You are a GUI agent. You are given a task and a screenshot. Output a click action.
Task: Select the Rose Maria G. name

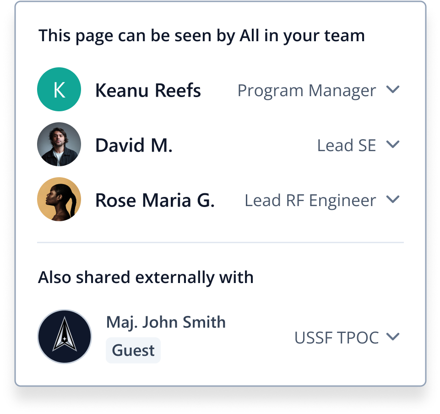coord(155,200)
